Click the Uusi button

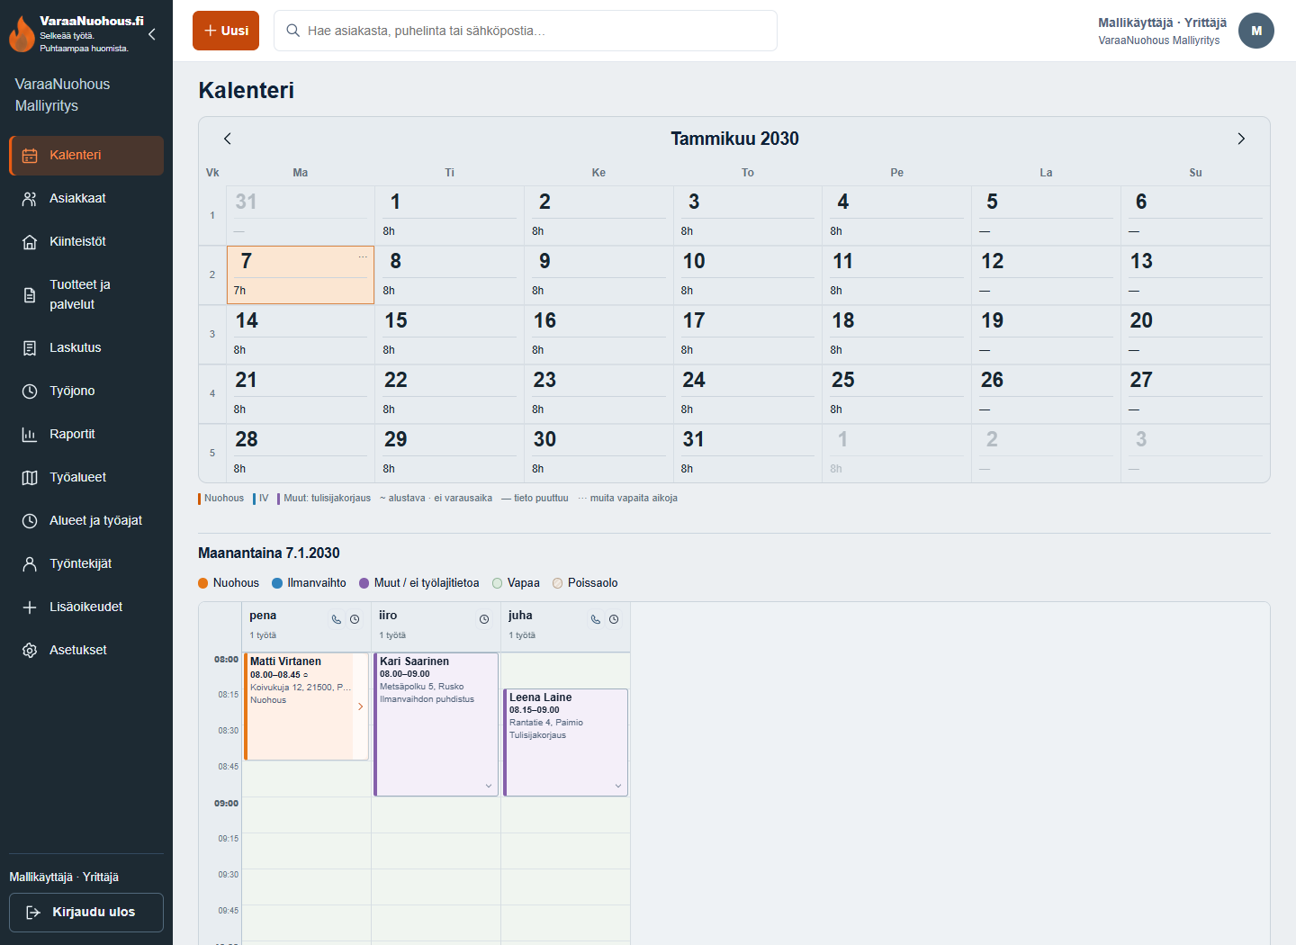click(226, 31)
